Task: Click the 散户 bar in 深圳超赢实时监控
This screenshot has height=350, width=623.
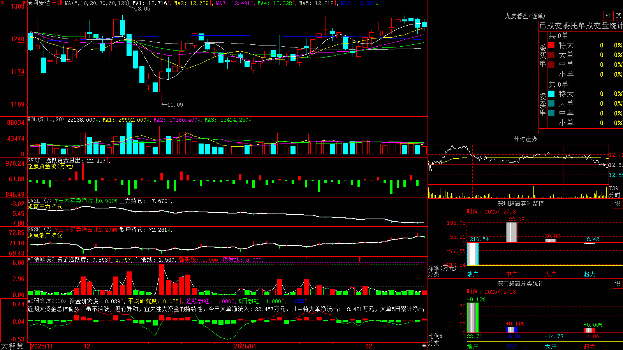Action: 473,254
